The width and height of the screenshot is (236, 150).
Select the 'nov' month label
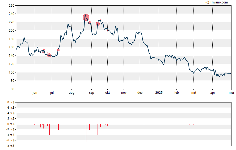pyautogui.click(x=124, y=93)
